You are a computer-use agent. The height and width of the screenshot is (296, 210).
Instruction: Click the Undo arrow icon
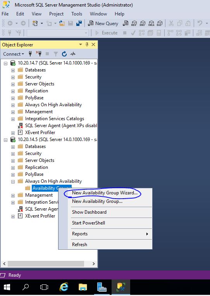click(200, 23)
